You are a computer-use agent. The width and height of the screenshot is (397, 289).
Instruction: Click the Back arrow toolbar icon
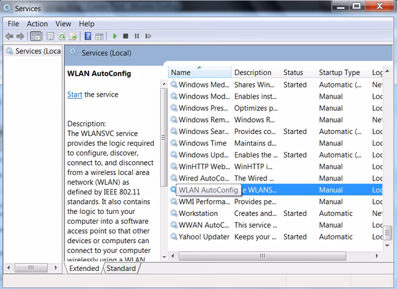click(9, 36)
